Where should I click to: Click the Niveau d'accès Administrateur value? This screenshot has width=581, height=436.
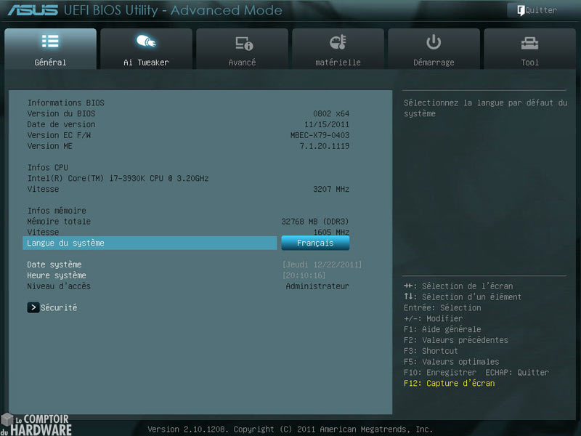tap(317, 286)
